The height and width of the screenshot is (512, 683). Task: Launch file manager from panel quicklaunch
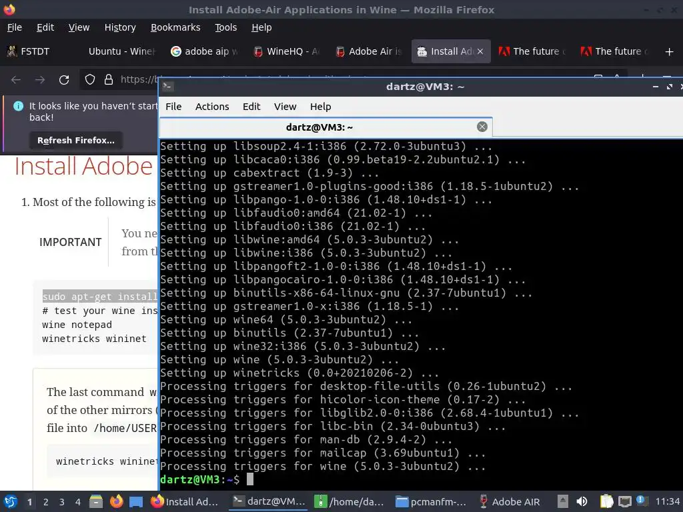(x=96, y=501)
